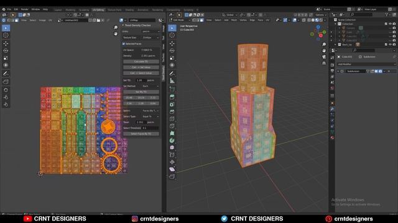Open the Add Modifier dropdown
The image size is (398, 223).
[x=366, y=64]
